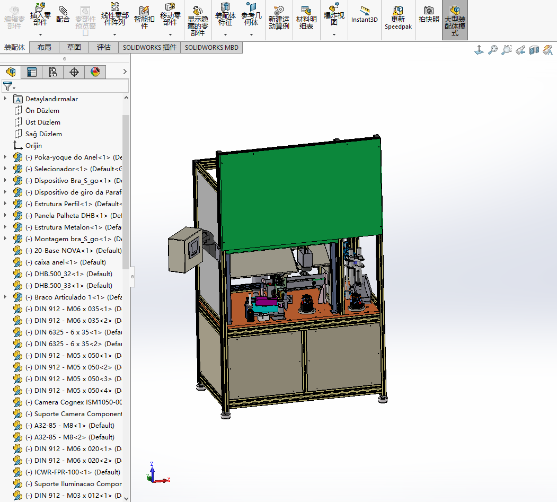Viewport: 557px width, 502px height.
Task: Select the Ön Düzlem plane in tree
Action: 42,111
